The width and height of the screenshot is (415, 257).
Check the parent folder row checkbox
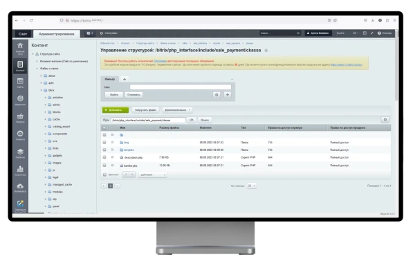104,135
